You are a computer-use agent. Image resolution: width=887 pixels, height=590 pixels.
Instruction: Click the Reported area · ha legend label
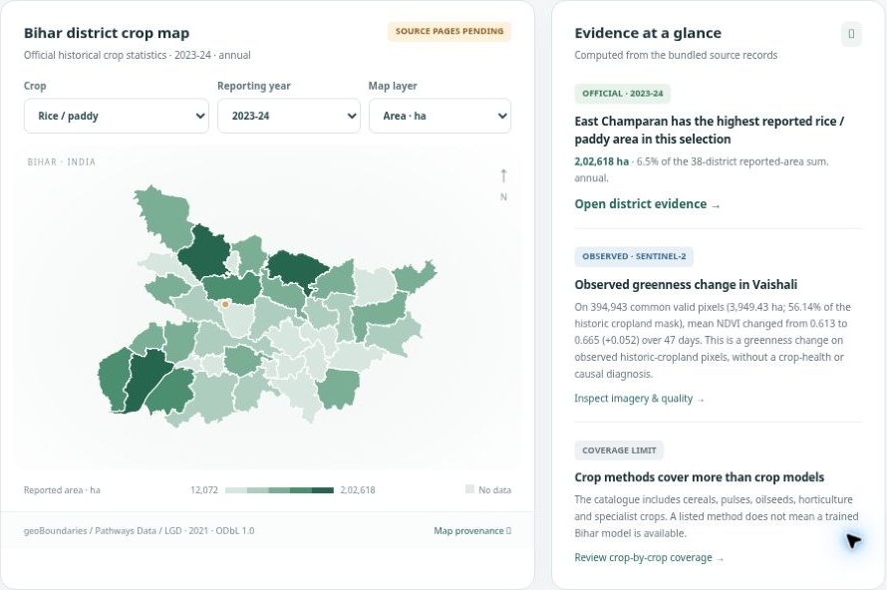62,490
